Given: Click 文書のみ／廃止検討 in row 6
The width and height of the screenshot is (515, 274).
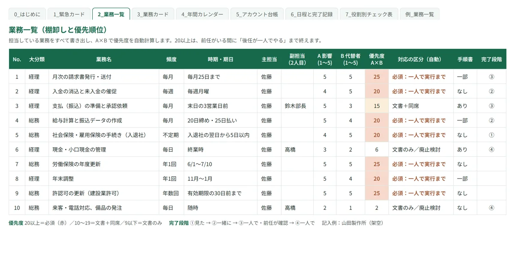Looking at the screenshot, I should [x=421, y=149].
